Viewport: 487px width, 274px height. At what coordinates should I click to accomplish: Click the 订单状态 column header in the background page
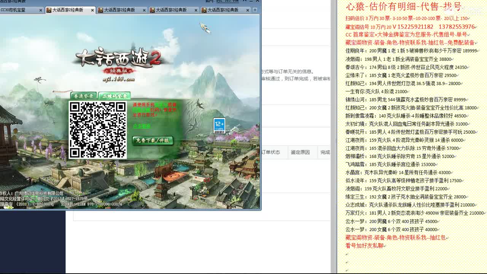271,152
